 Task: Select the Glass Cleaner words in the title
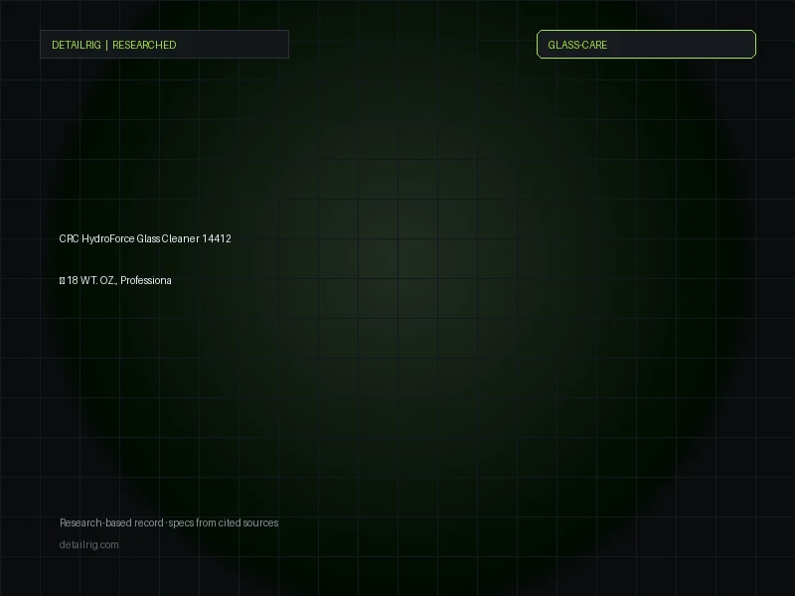point(168,238)
